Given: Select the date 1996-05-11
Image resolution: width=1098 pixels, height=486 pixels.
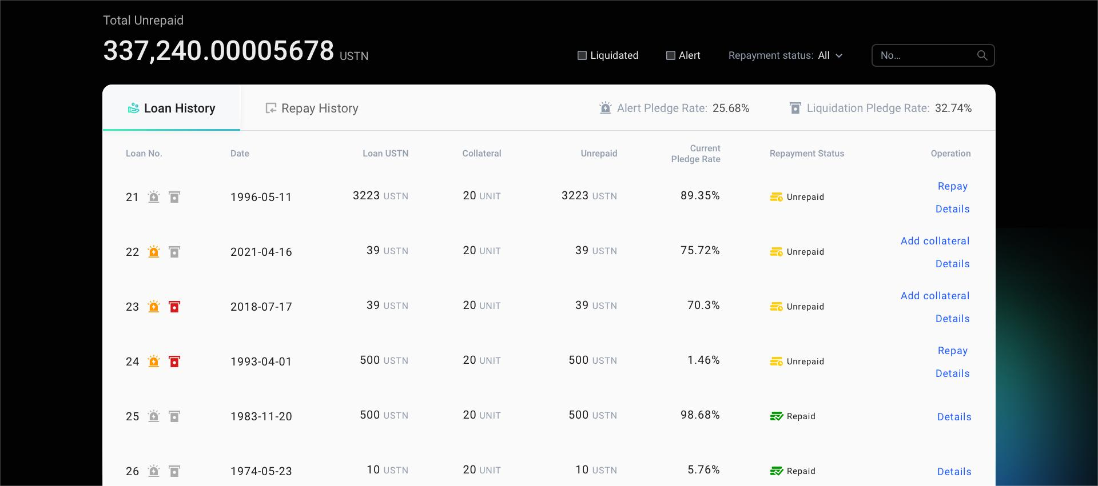Looking at the screenshot, I should 261,197.
